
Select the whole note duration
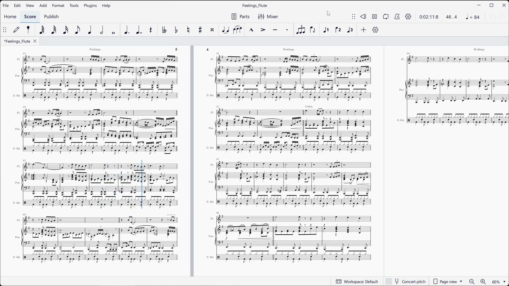113,32
